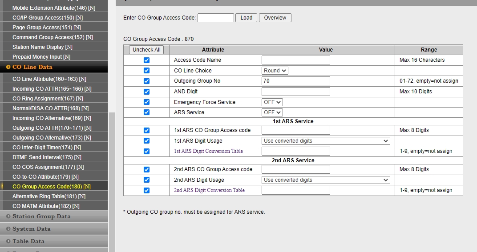Expand the Table Data section
The image size is (477, 252).
coord(28,241)
